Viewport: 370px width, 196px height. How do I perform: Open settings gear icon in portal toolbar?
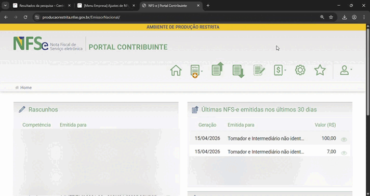[x=300, y=70]
